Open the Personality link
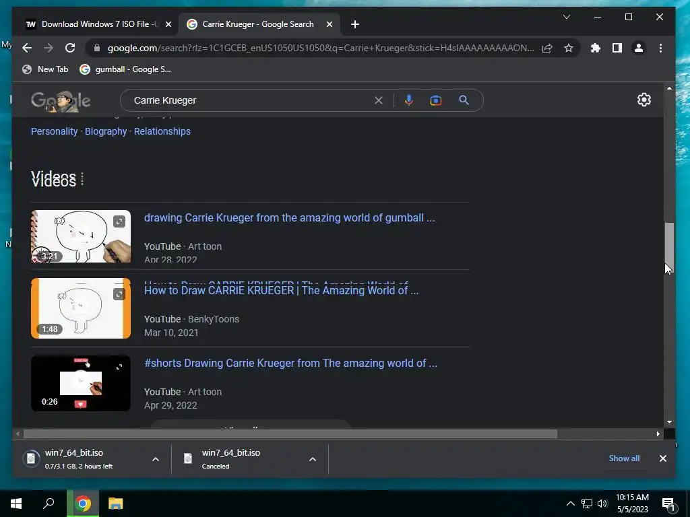 (54, 131)
